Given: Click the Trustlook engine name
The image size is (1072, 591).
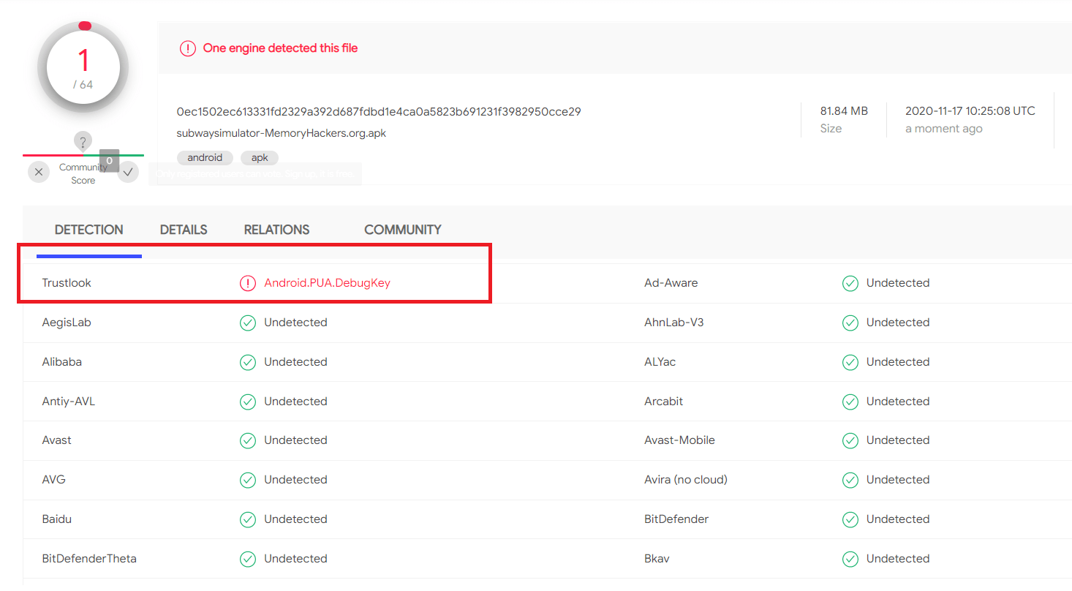Looking at the screenshot, I should coord(67,283).
